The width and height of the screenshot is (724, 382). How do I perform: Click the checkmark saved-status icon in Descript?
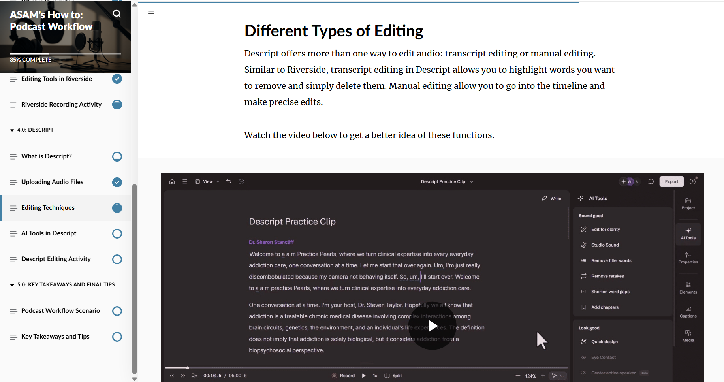241,182
